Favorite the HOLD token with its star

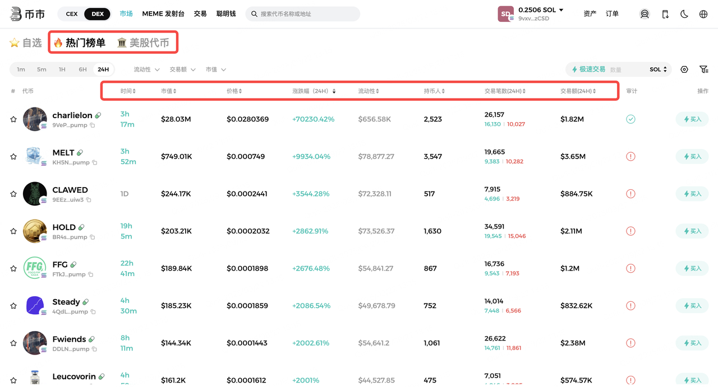13,231
